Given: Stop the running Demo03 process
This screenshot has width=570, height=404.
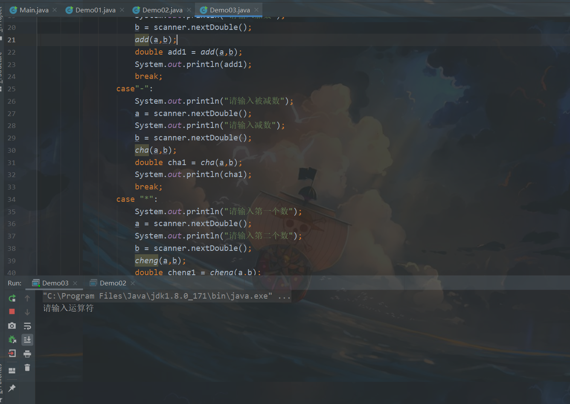Looking at the screenshot, I should click(12, 312).
